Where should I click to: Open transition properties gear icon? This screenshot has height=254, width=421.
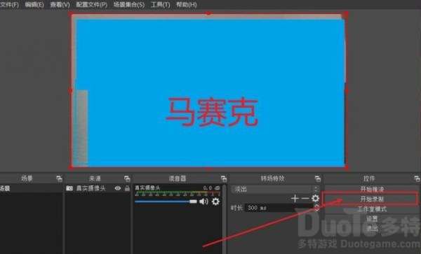click(x=315, y=198)
